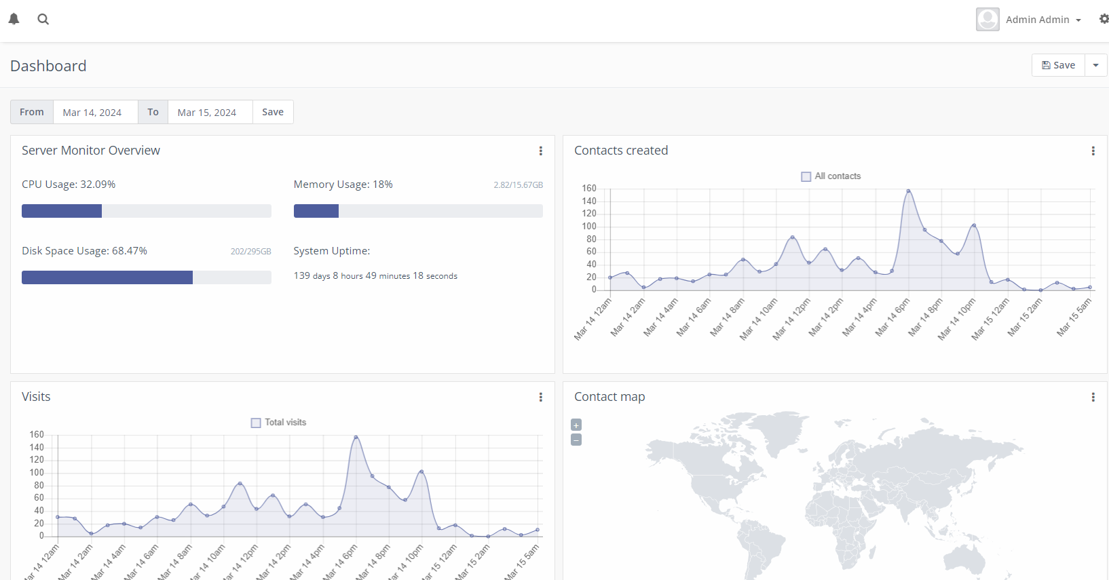The width and height of the screenshot is (1109, 580).
Task: Open Visits widget options menu
Action: tap(541, 397)
